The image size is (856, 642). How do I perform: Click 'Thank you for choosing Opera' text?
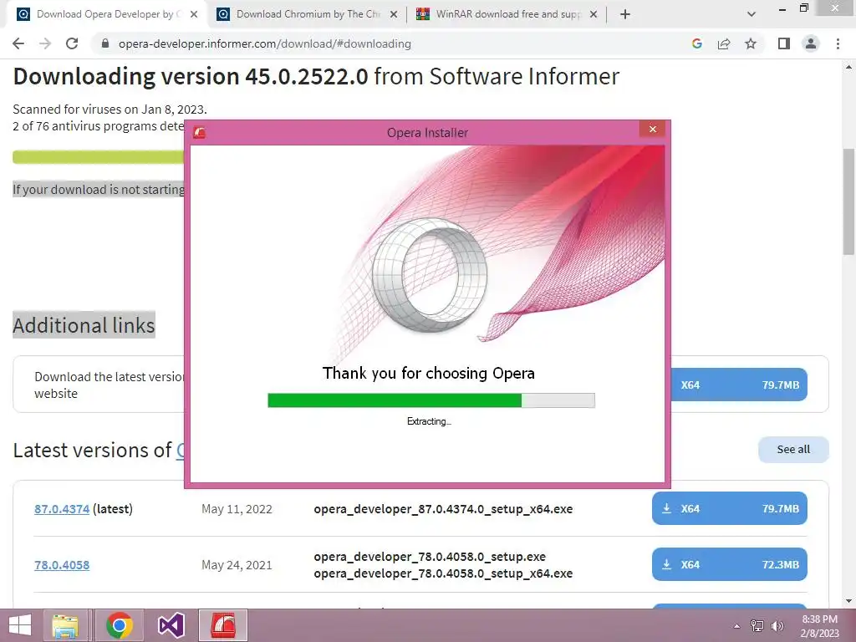pyautogui.click(x=429, y=374)
